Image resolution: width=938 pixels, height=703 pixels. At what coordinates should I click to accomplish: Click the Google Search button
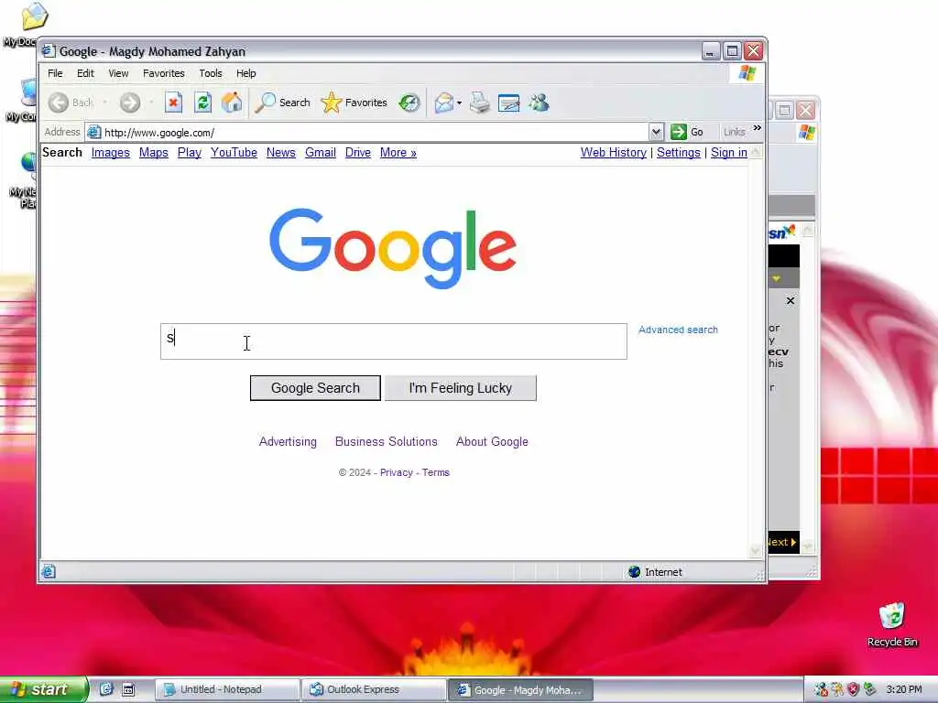pyautogui.click(x=315, y=388)
